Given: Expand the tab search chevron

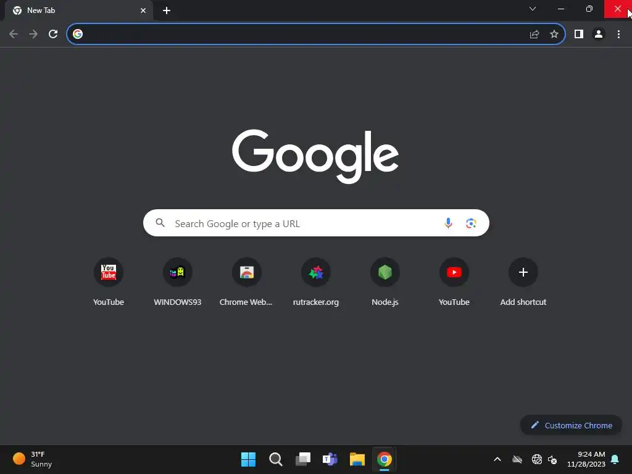Looking at the screenshot, I should pos(533,9).
